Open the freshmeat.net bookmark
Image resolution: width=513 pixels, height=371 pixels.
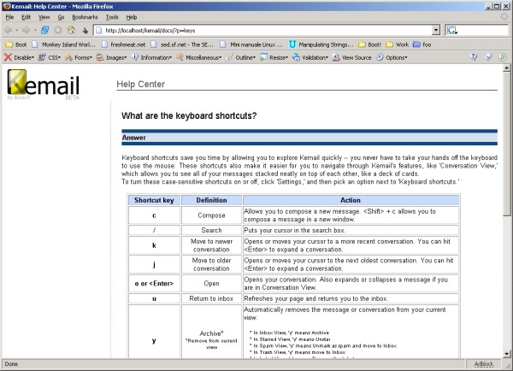(123, 44)
